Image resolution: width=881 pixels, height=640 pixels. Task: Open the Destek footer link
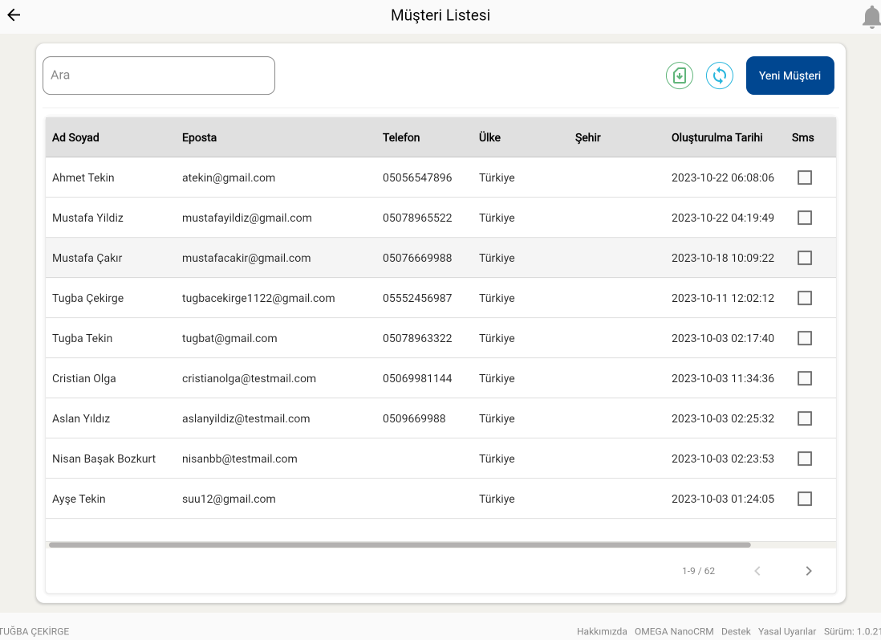(x=736, y=631)
